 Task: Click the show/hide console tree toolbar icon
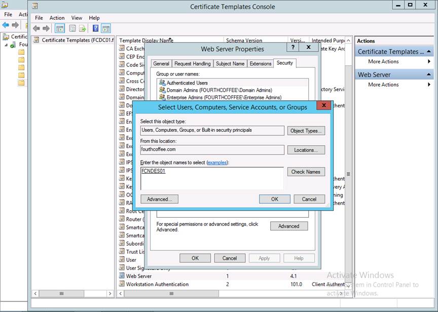tap(60, 28)
